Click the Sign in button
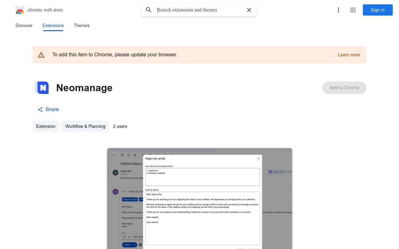 pyautogui.click(x=378, y=10)
